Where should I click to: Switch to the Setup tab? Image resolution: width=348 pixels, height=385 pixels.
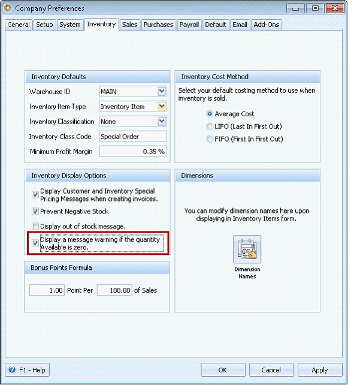point(45,25)
